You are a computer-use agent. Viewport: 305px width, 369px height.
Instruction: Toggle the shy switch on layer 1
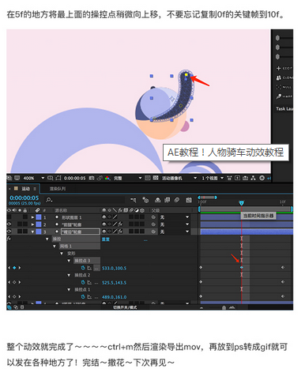[104, 217]
